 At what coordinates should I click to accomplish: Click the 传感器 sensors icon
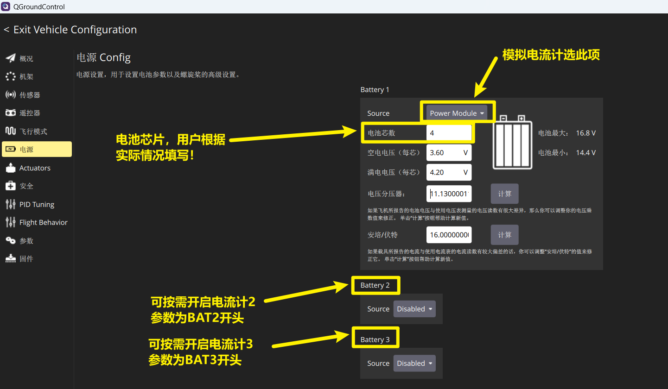click(11, 95)
